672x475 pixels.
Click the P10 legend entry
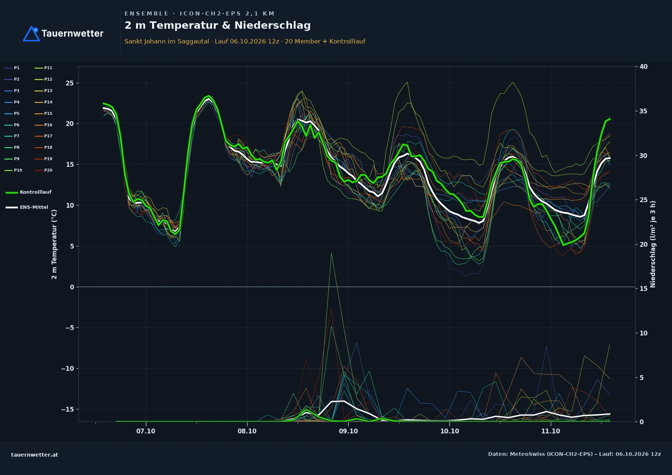13,170
